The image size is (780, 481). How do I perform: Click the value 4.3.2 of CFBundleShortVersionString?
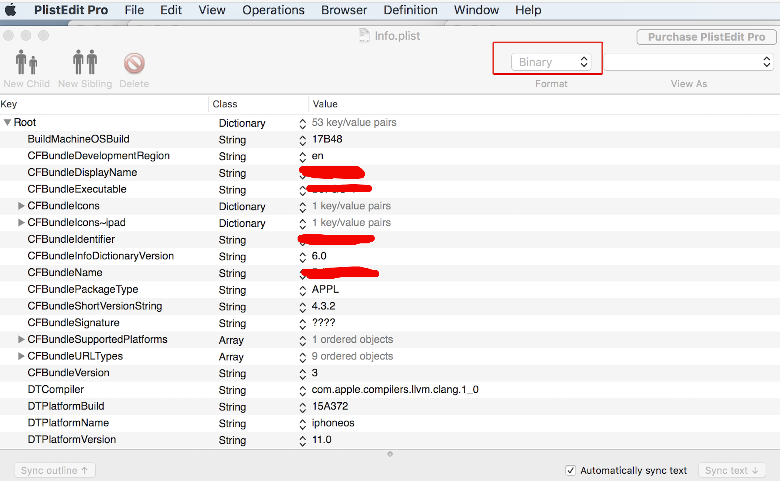(x=324, y=306)
